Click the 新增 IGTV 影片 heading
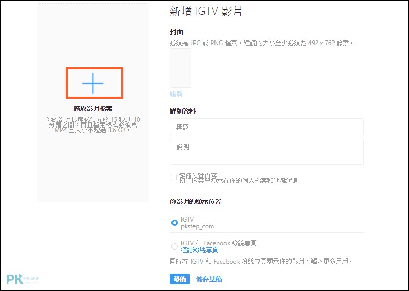 206,12
